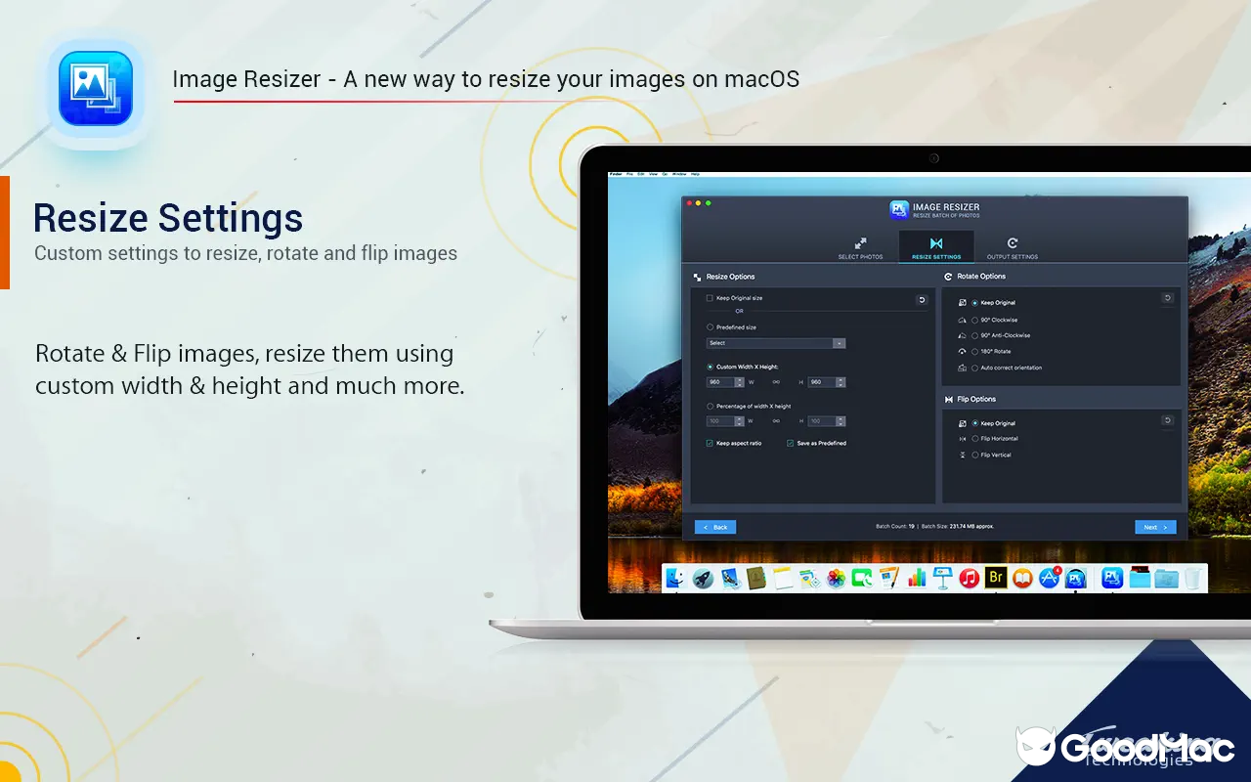1251x782 pixels.
Task: Click the link icon between width and height fields
Action: tap(776, 382)
